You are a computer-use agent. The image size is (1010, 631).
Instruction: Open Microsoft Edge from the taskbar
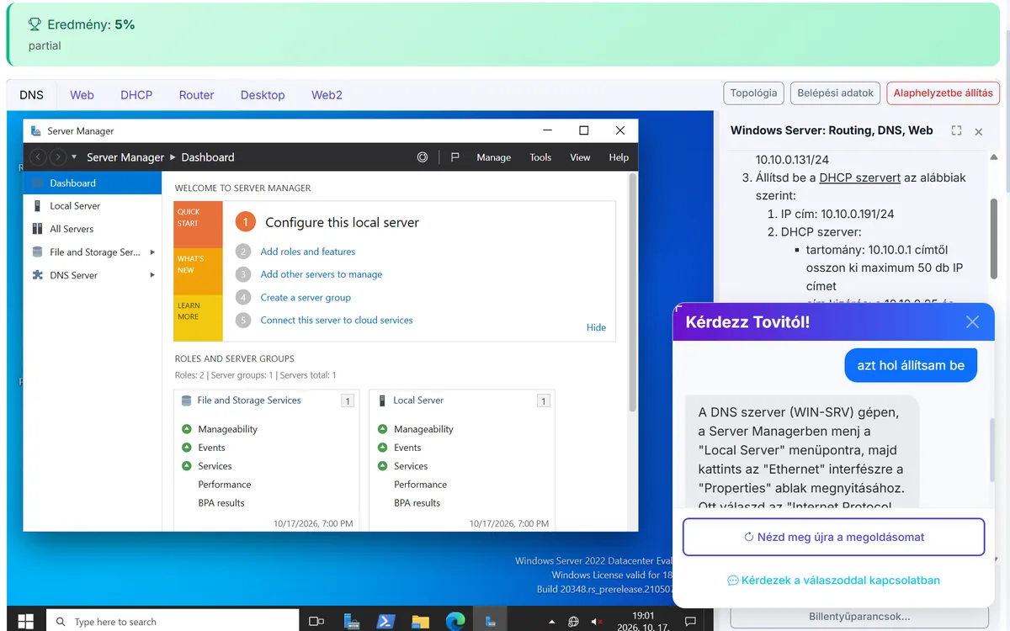point(455,621)
